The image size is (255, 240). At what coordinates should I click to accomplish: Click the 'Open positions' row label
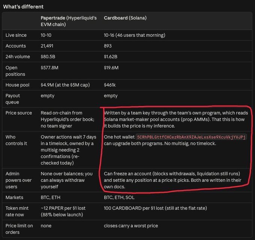coord(15,71)
